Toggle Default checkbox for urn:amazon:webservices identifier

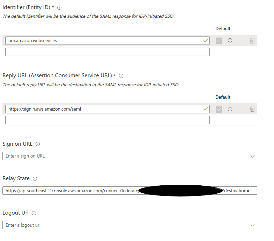click(219, 41)
